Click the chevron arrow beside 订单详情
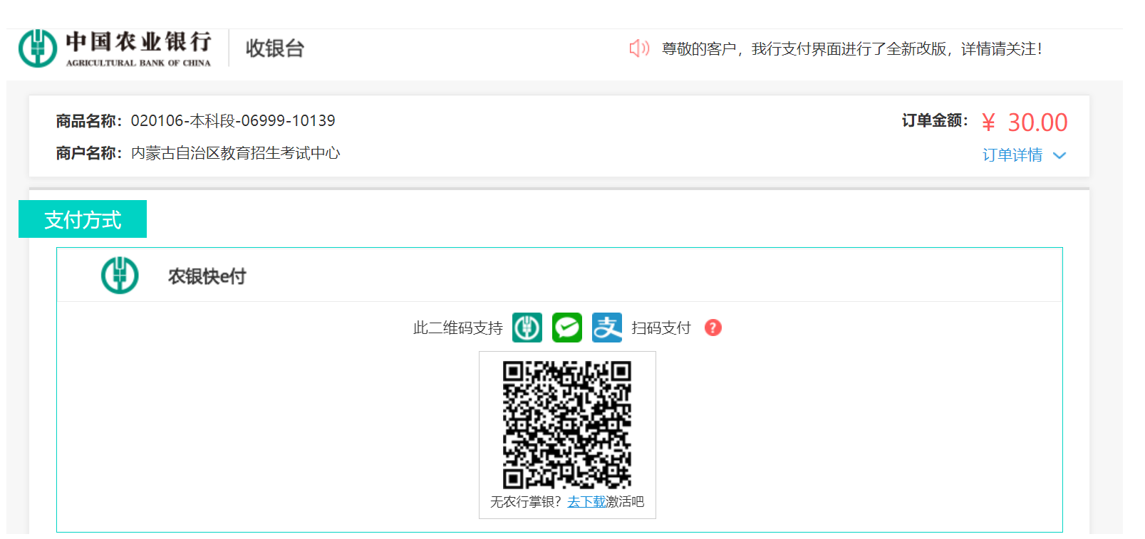This screenshot has width=1145, height=539. 1059,156
